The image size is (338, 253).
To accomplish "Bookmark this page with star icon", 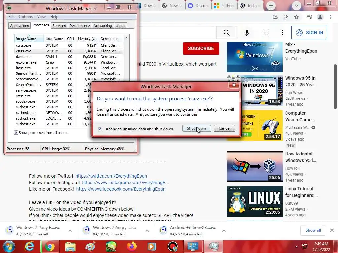I will [296, 17].
